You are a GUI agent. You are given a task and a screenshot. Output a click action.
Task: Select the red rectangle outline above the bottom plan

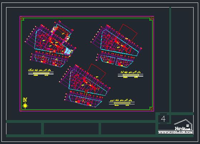[x=96, y=73]
